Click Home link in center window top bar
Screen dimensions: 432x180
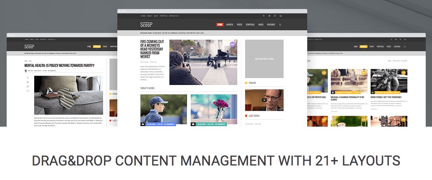[143, 16]
